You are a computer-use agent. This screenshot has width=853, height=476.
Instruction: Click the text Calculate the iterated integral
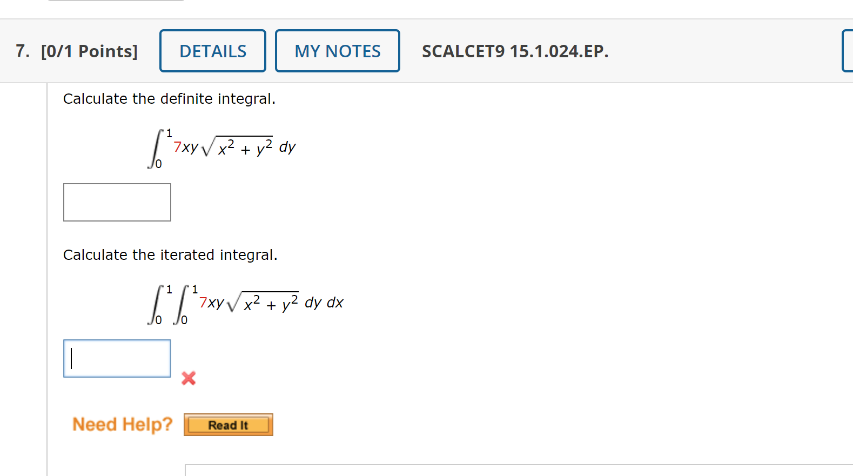tap(170, 254)
